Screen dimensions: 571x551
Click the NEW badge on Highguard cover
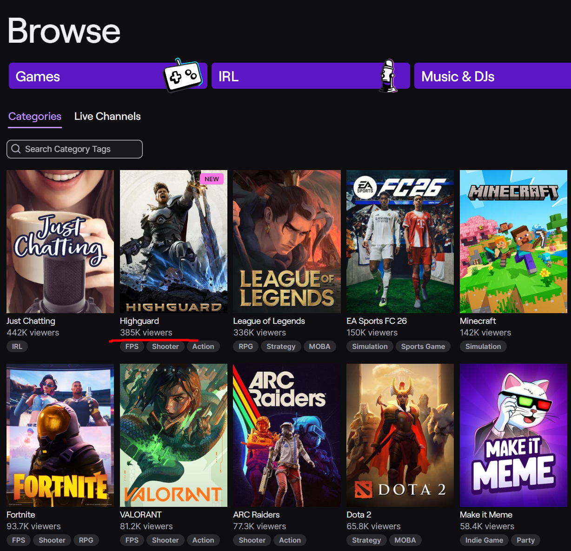pos(212,179)
